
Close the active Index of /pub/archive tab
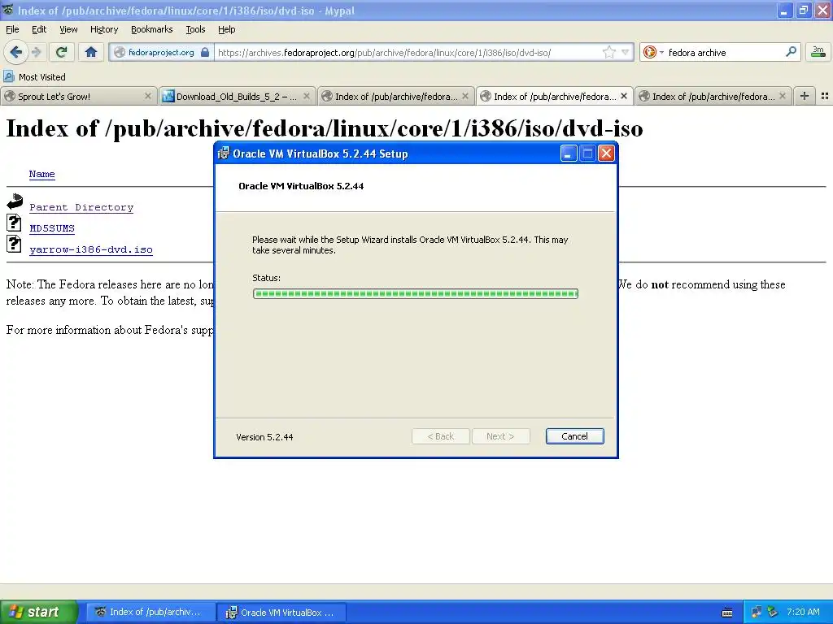point(624,96)
